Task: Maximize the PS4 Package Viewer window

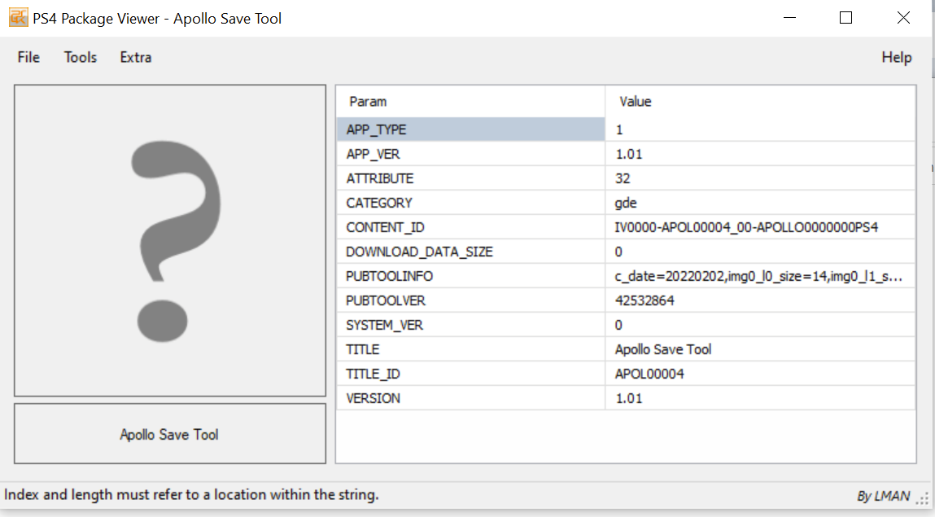Action: click(845, 18)
